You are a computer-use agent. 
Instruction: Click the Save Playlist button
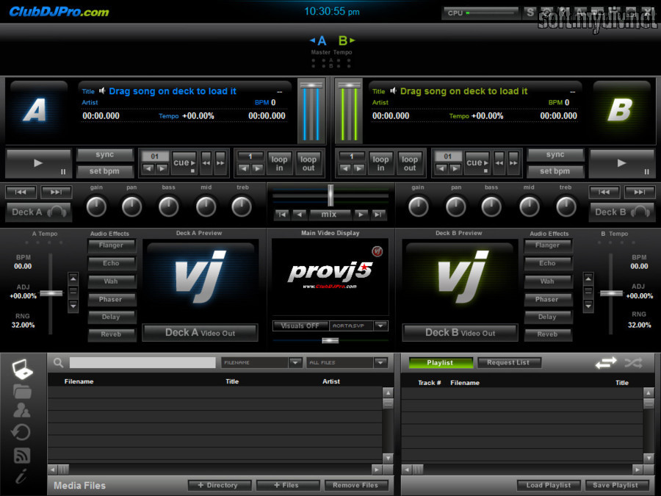tap(615, 486)
